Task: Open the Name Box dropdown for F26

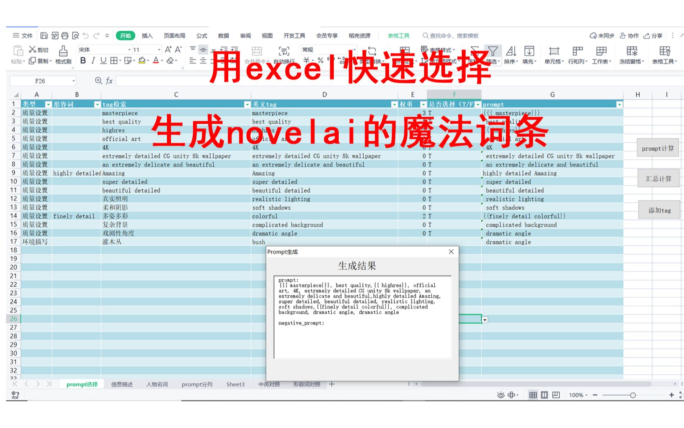Action: click(x=74, y=81)
